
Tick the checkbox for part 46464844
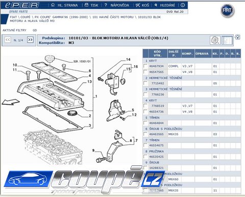(x=145, y=123)
